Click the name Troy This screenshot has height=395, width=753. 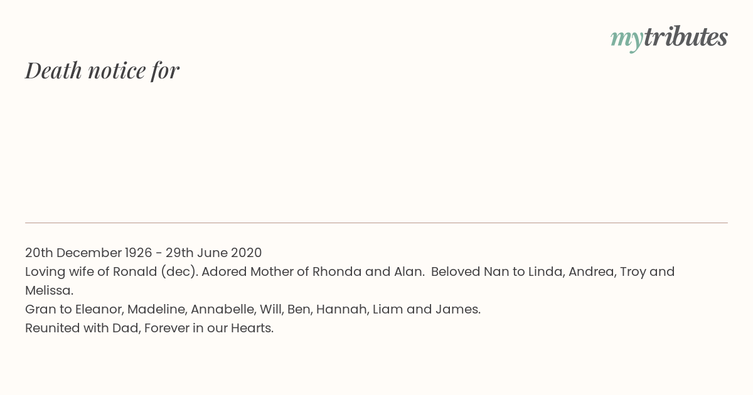(633, 271)
